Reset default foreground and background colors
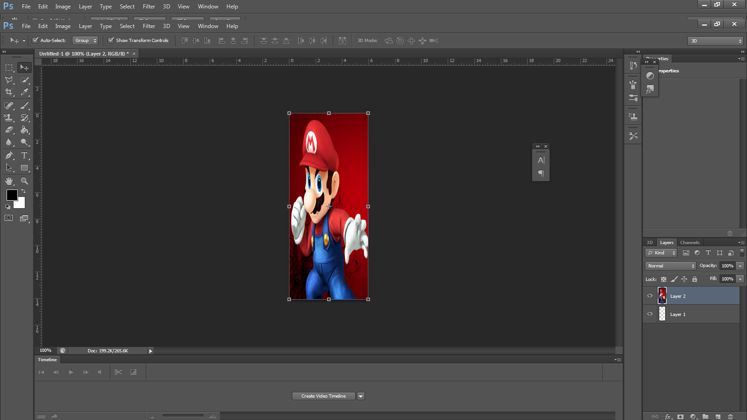 click(x=8, y=207)
